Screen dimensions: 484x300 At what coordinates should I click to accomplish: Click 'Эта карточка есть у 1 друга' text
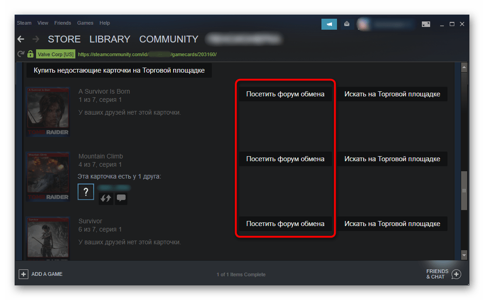(x=119, y=176)
